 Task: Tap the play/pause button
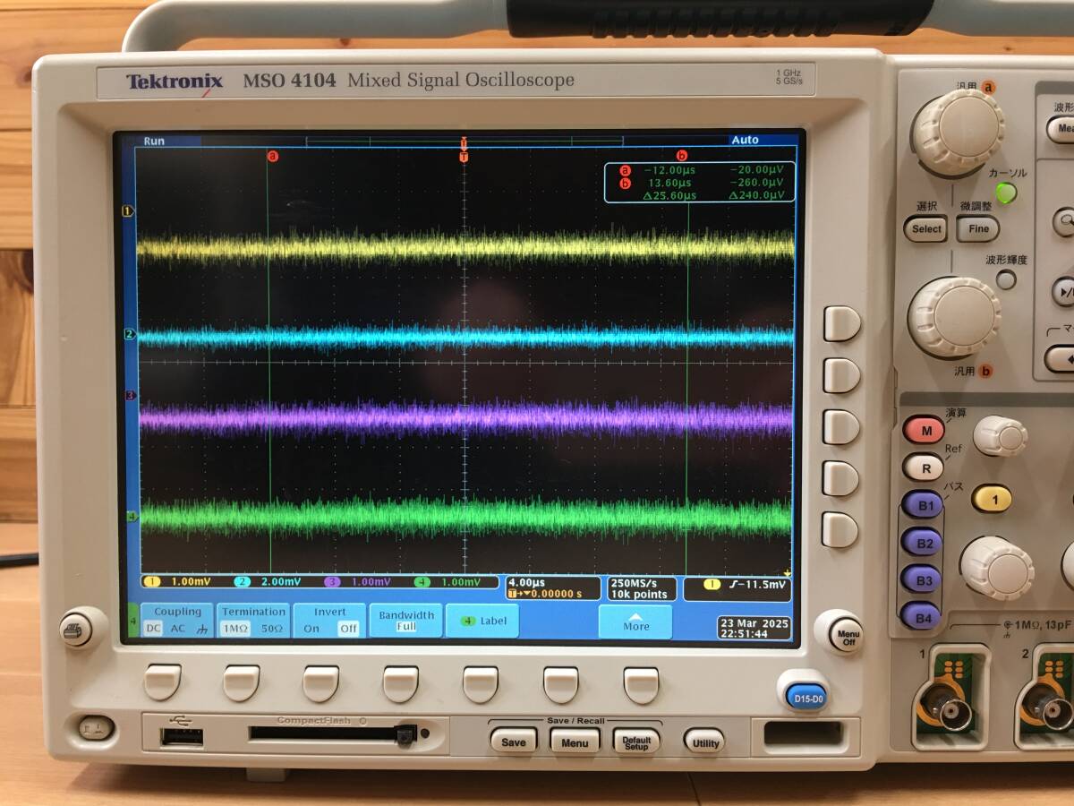click(x=1063, y=291)
